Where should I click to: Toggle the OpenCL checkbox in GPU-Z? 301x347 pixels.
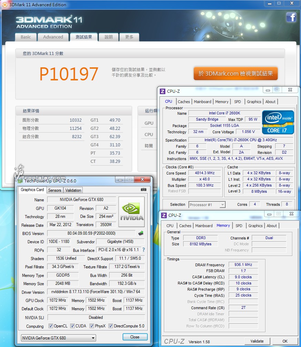pyautogui.click(x=51, y=326)
